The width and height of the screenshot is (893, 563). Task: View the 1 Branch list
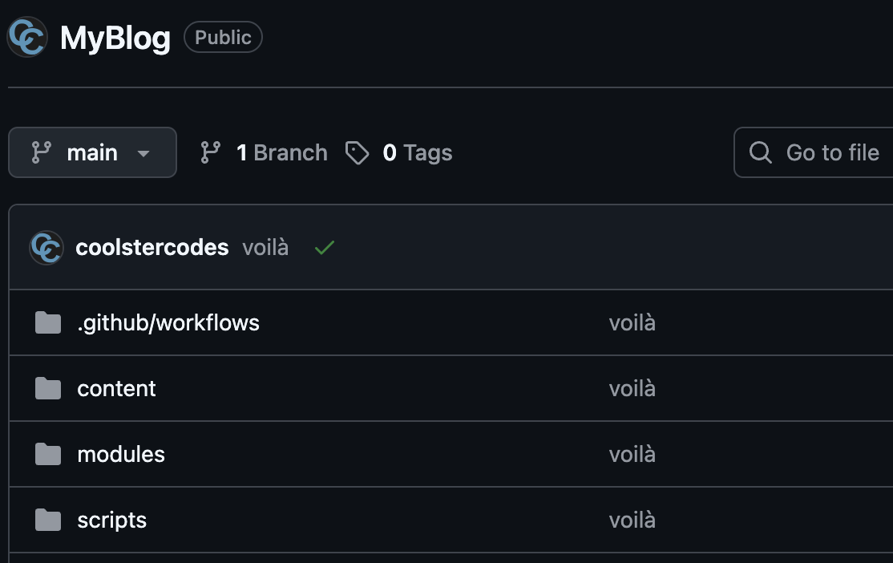281,152
